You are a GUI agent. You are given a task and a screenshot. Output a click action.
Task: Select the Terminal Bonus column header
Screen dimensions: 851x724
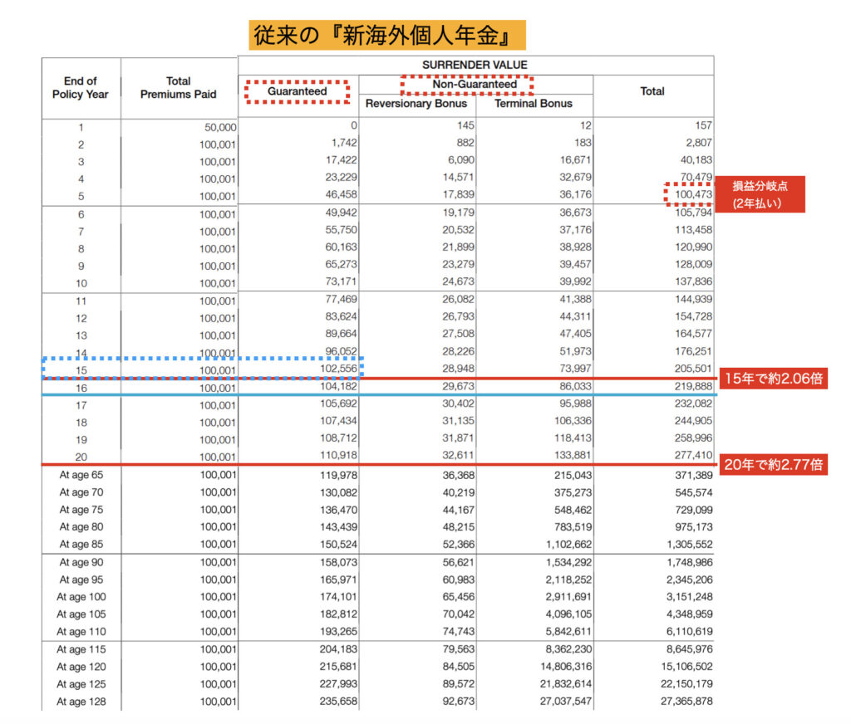coord(534,104)
